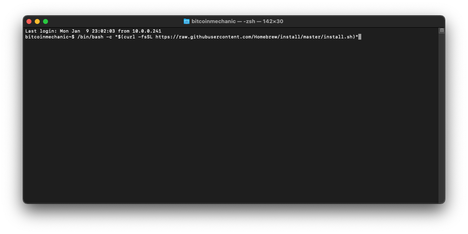
Task: Click the folder icon in the title bar
Action: (187, 21)
